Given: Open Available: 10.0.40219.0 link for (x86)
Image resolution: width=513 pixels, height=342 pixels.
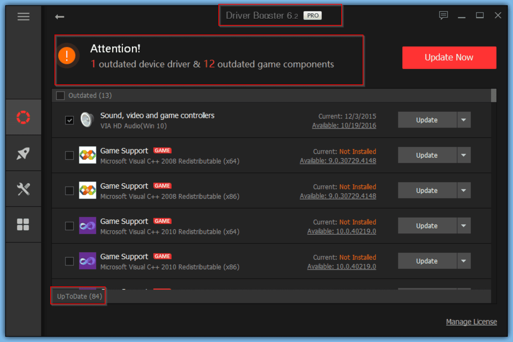Looking at the screenshot, I should 342,266.
